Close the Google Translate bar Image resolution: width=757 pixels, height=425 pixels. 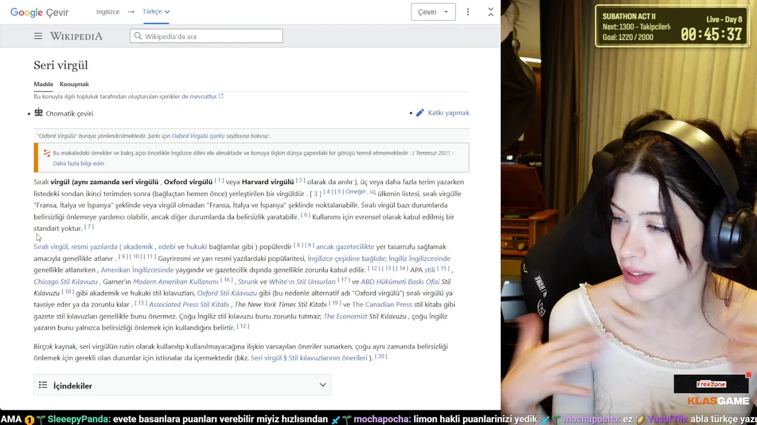(x=490, y=12)
